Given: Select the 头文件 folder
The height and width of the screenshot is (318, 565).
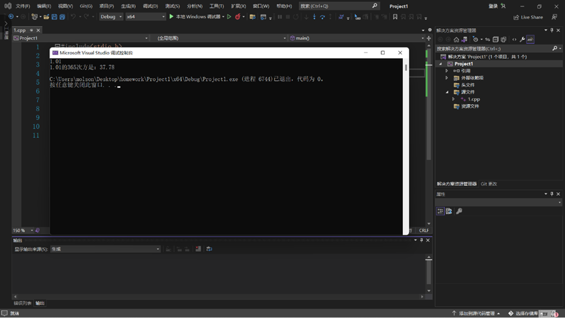Looking at the screenshot, I should 468,85.
